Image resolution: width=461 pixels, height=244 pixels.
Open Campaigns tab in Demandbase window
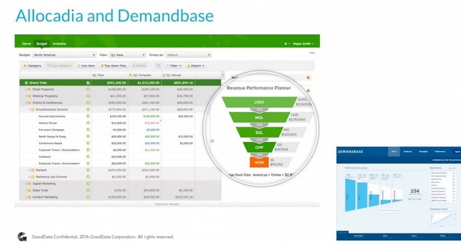click(x=423, y=152)
